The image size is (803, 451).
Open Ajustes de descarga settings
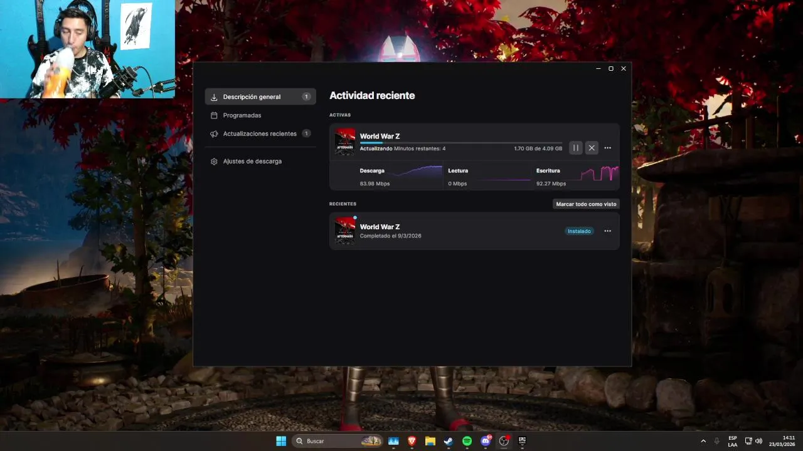pos(252,161)
